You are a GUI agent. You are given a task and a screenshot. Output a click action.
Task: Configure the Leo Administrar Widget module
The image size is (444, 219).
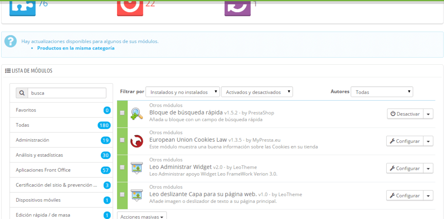[405, 168]
